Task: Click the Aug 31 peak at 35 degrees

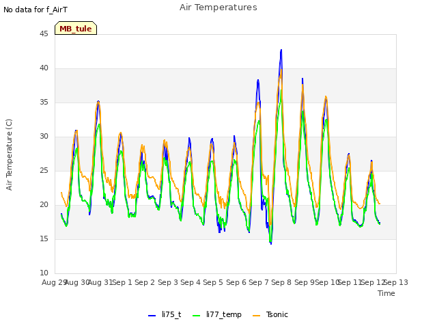Action: click(98, 102)
